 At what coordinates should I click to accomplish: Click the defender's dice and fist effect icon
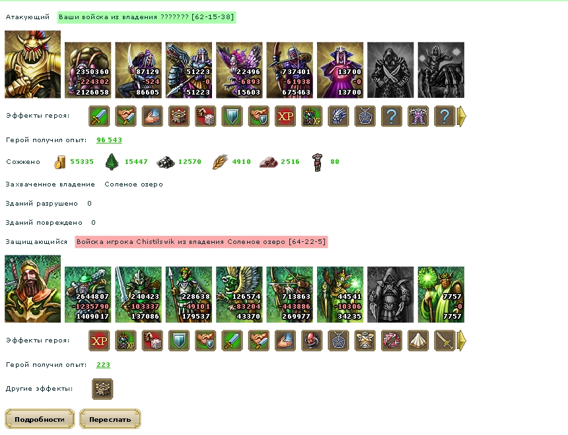click(x=153, y=340)
